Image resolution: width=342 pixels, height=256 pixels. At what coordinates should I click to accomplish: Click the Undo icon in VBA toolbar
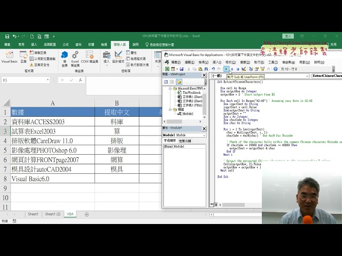(213, 69)
